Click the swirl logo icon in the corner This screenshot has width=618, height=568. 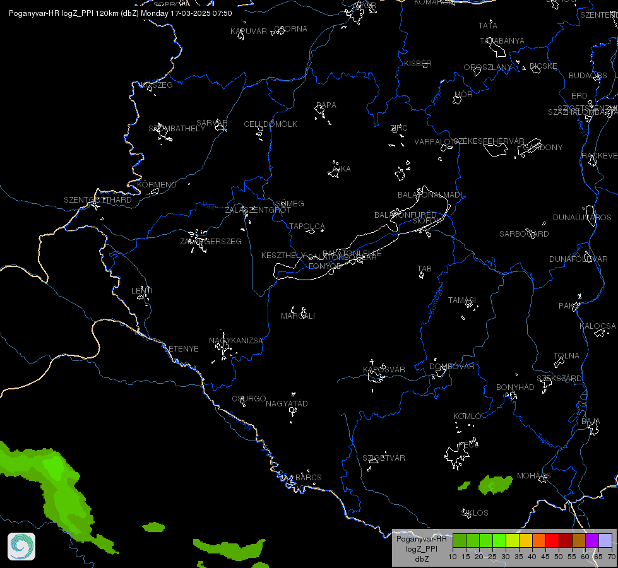coord(21,547)
